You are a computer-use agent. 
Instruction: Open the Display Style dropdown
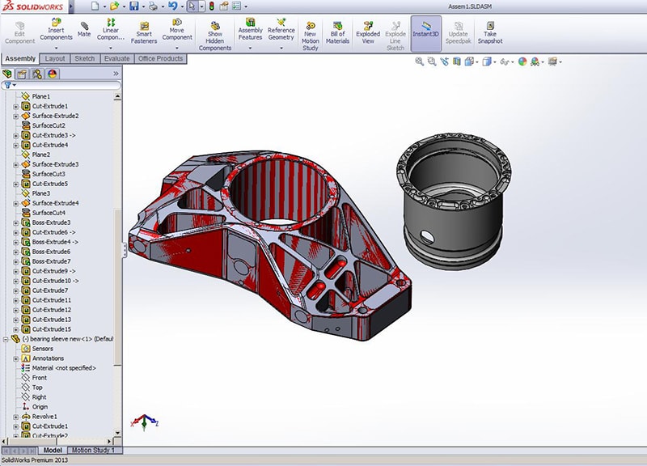tap(494, 61)
